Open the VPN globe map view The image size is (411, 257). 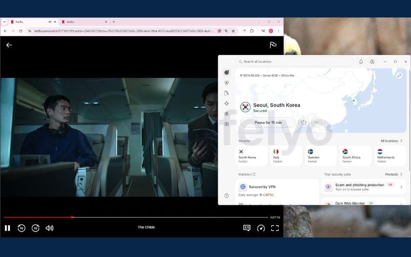tap(227, 72)
